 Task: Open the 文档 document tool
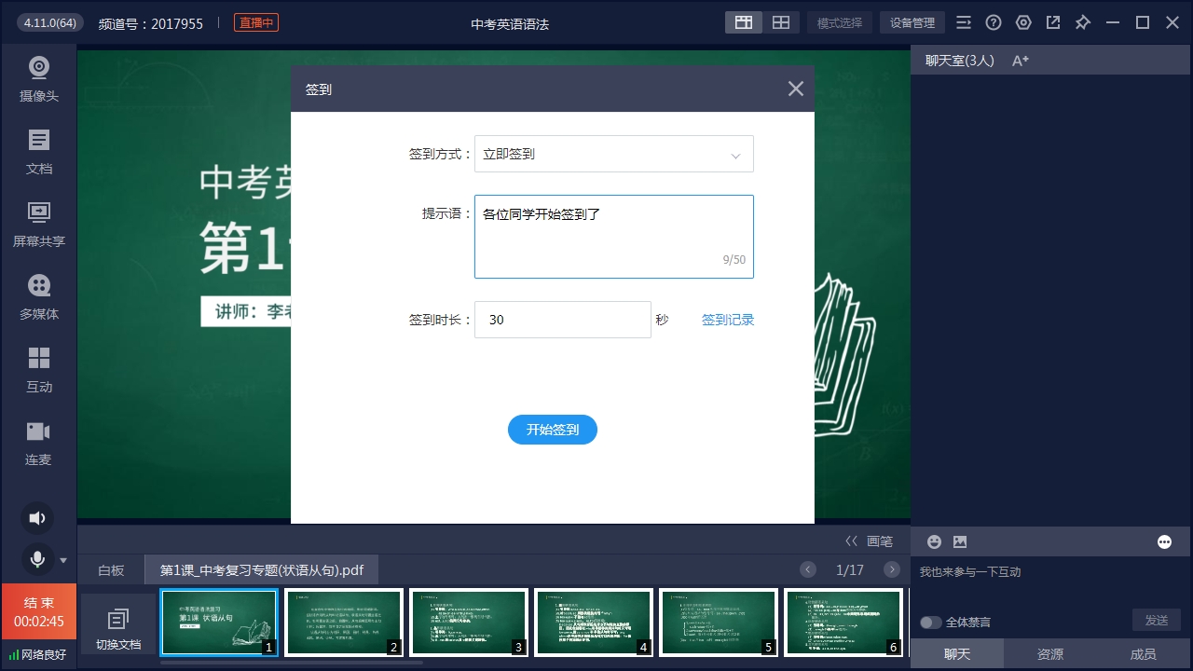point(38,152)
